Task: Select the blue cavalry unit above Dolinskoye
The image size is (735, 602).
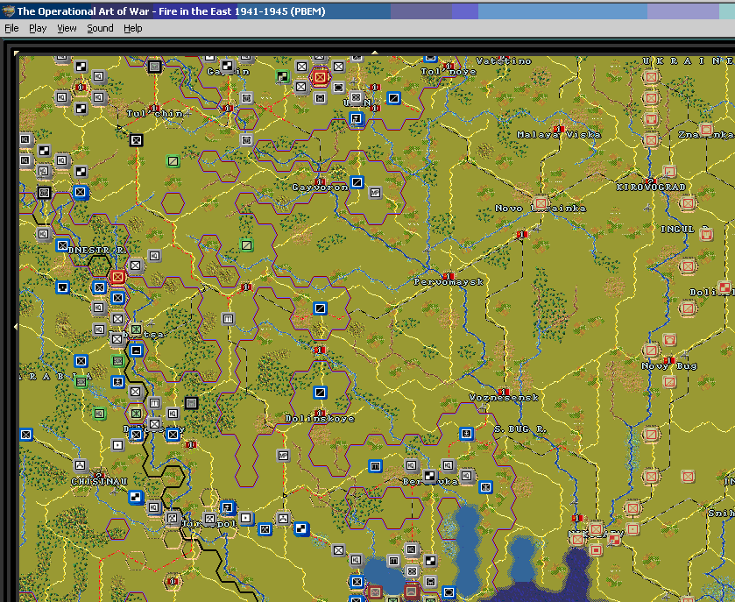Action: coord(320,392)
